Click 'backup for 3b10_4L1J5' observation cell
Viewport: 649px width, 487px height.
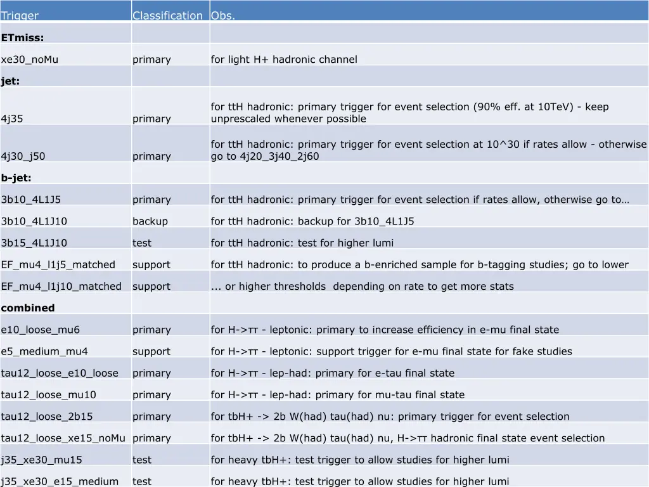coord(429,216)
